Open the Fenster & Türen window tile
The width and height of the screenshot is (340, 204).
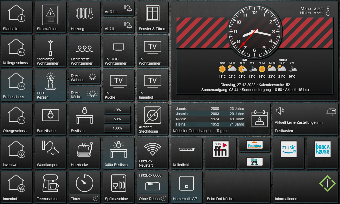[x=152, y=17]
